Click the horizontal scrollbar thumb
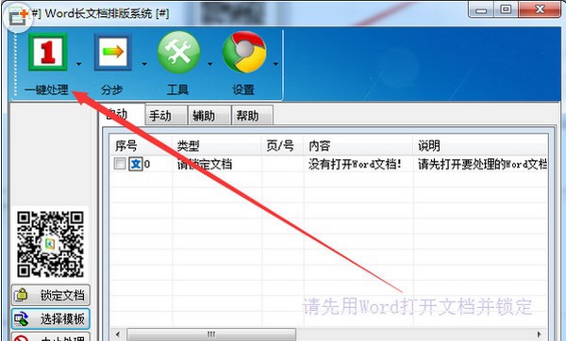This screenshot has width=566, height=341. point(211,334)
